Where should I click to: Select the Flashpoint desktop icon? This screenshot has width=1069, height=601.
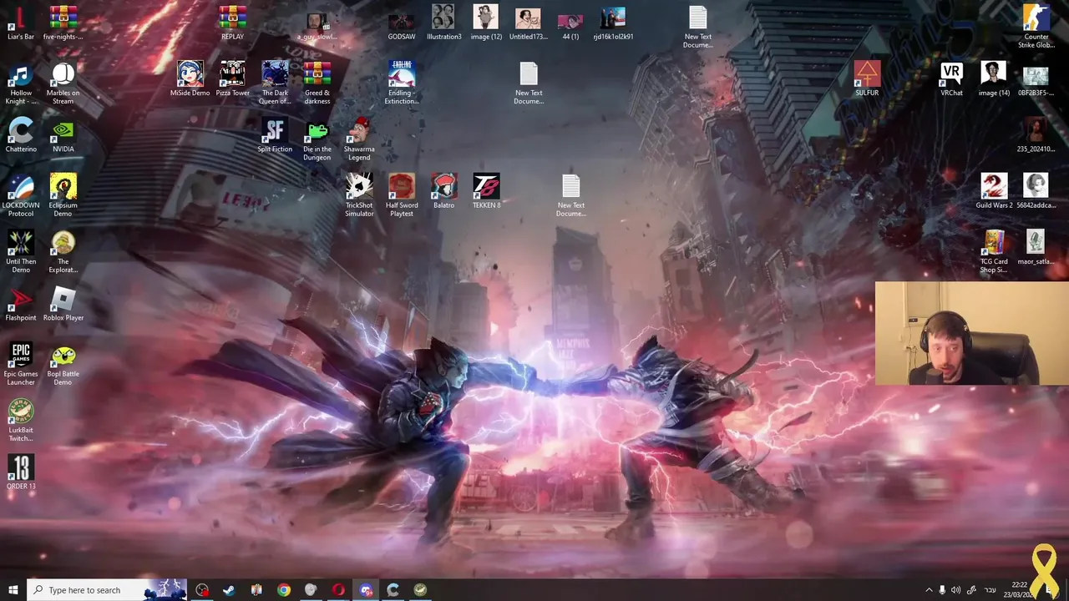coord(21,303)
